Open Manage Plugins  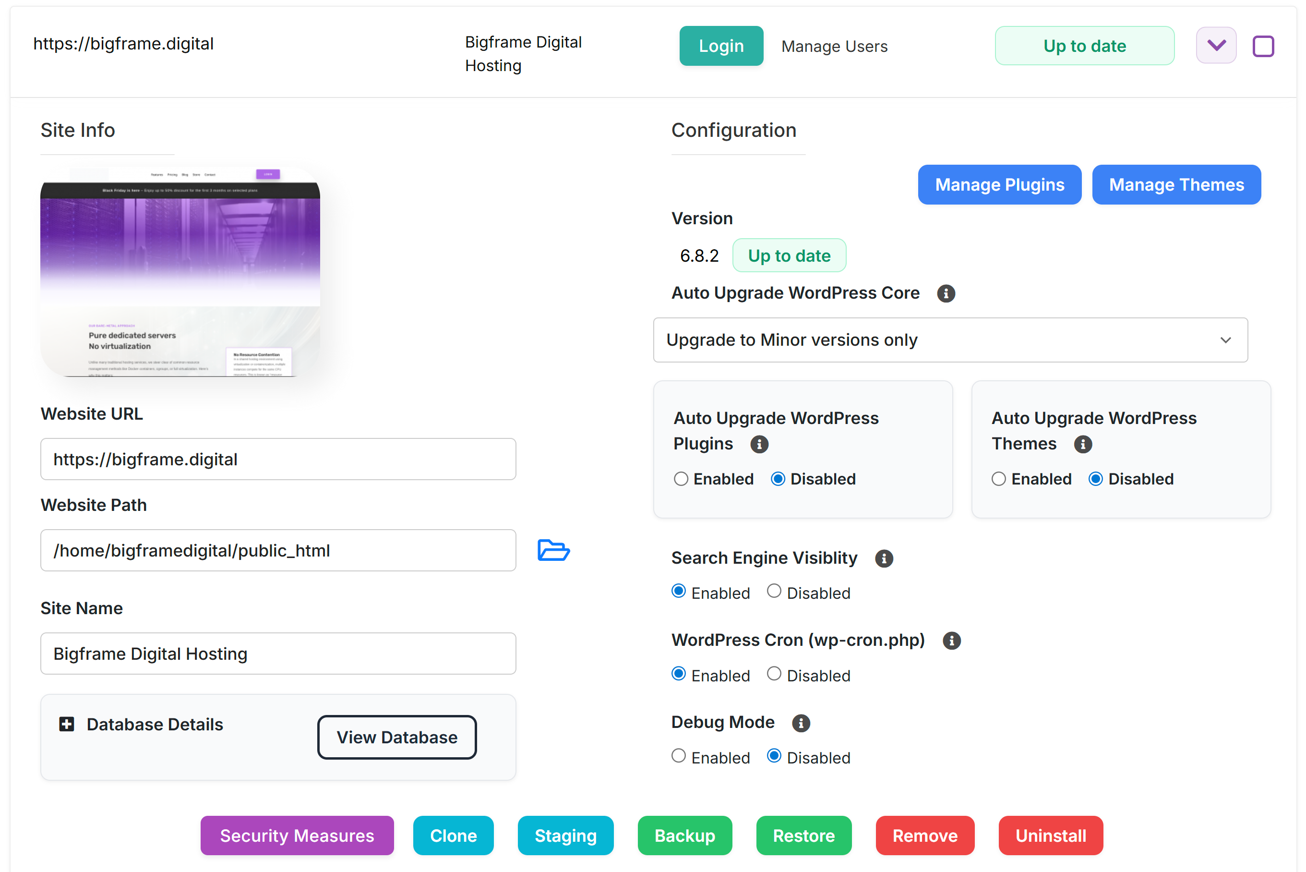coord(999,185)
